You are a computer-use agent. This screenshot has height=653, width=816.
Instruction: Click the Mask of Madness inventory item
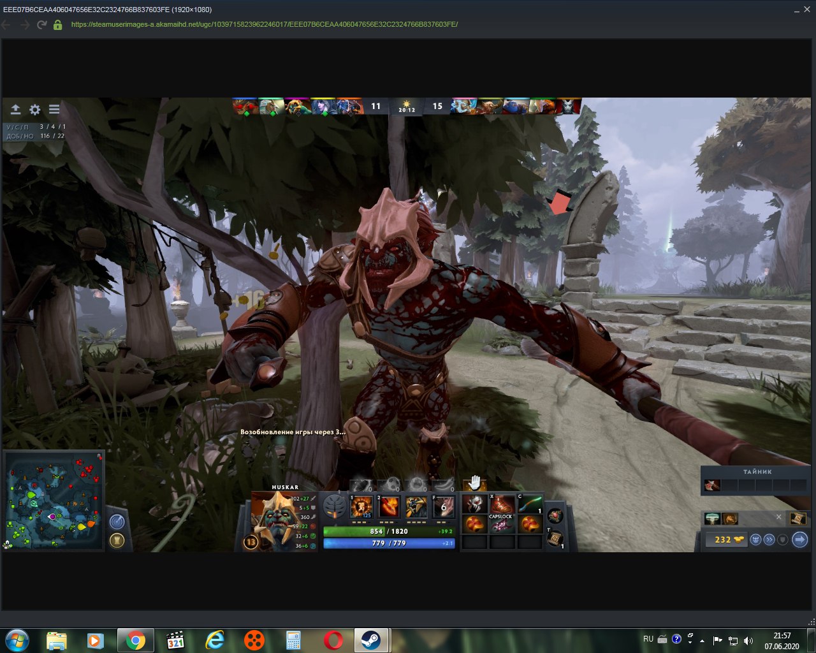[474, 504]
